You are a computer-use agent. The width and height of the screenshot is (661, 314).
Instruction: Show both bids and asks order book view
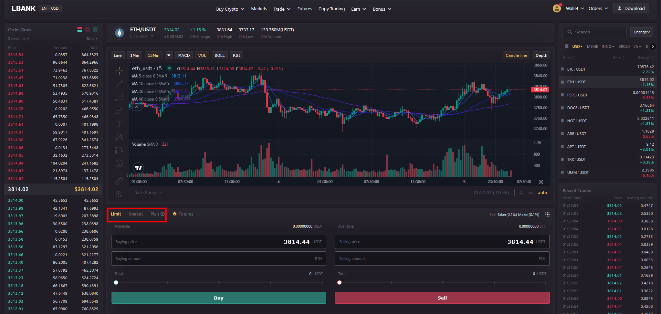80,30
